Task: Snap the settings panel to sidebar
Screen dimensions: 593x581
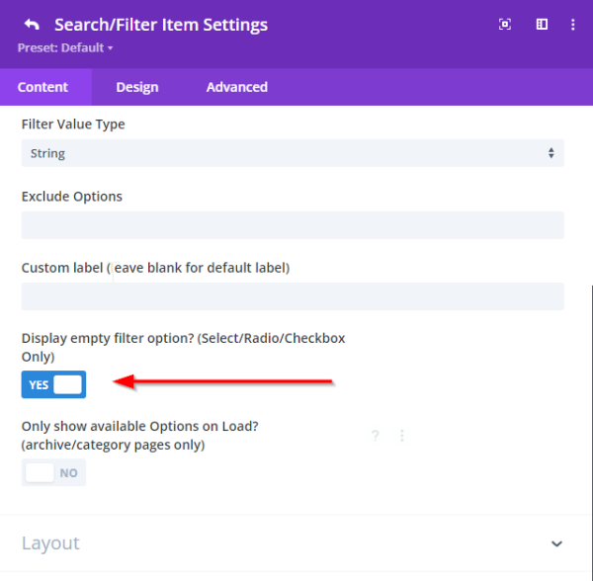Action: (542, 25)
